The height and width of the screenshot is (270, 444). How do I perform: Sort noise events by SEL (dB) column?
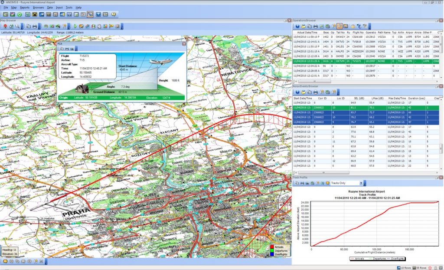[x=359, y=99]
